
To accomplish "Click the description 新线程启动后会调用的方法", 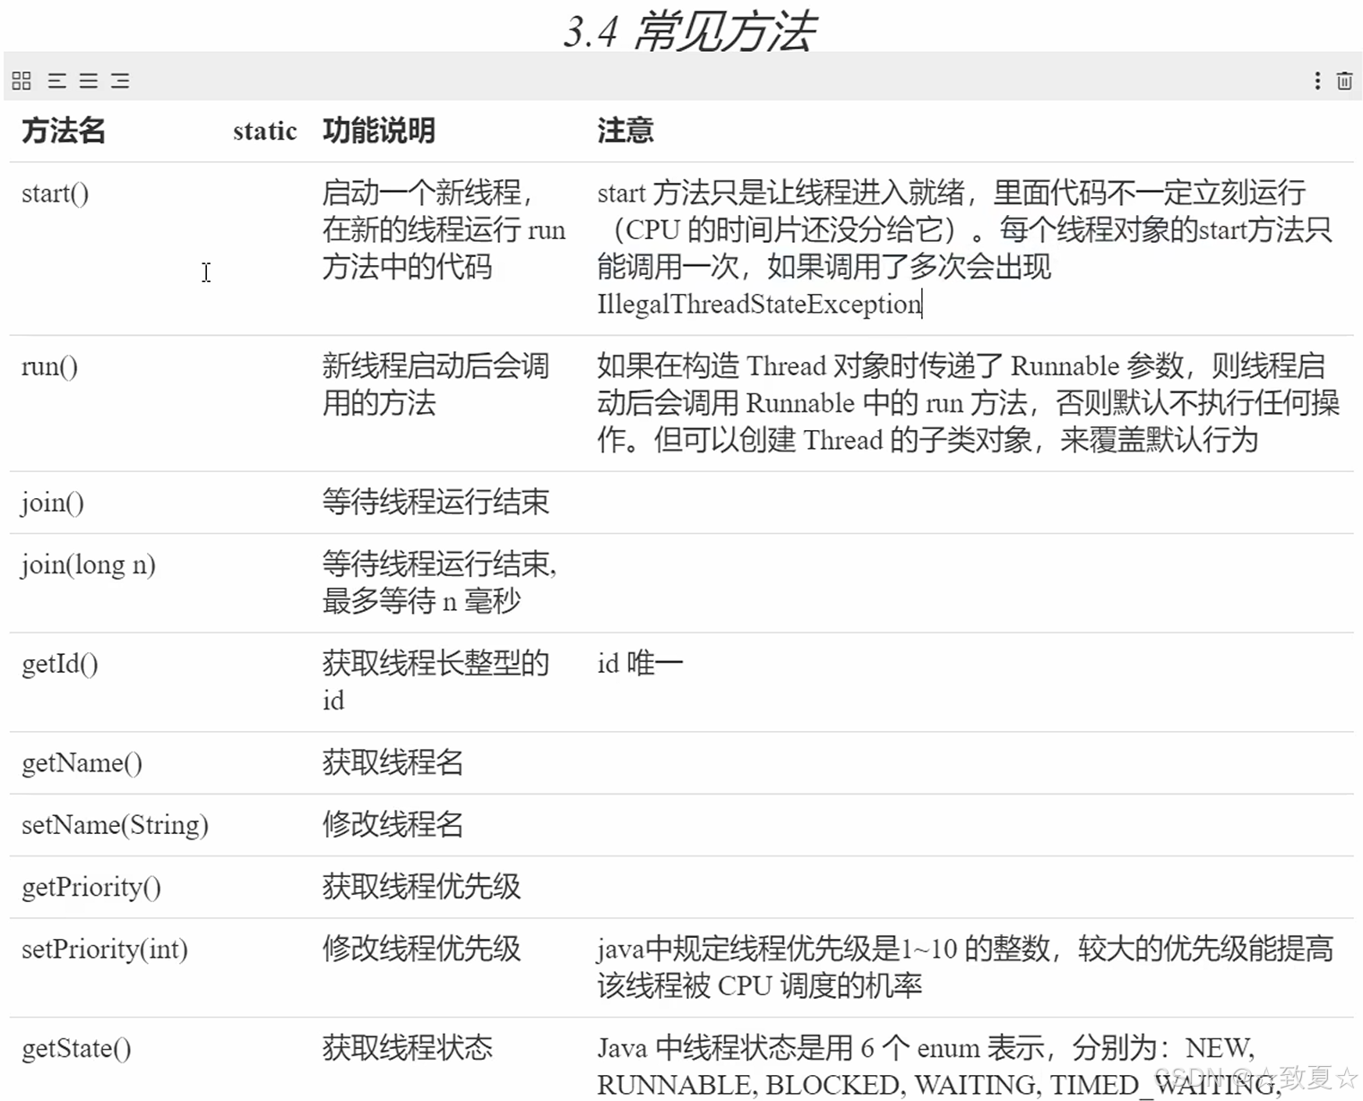I will point(436,384).
